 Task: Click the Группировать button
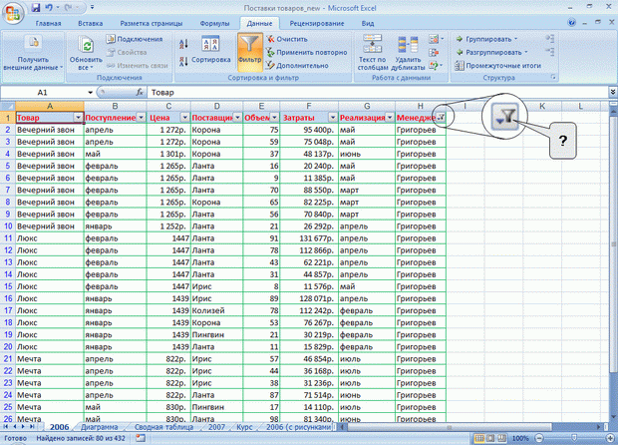point(488,39)
